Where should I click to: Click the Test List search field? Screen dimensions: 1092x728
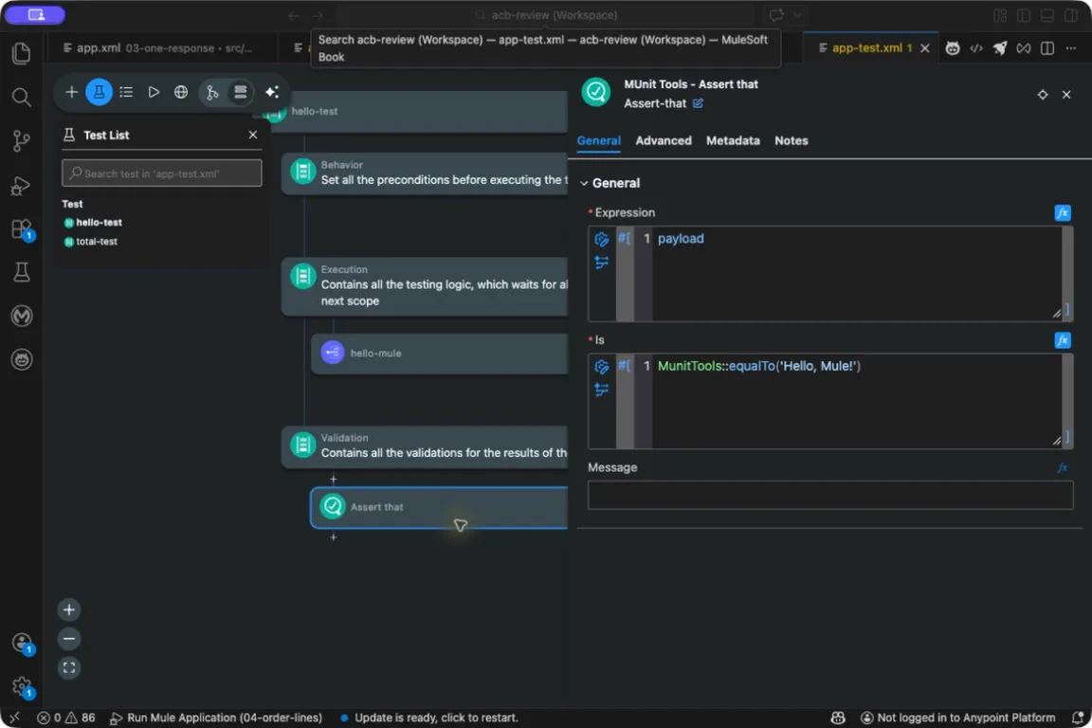tap(161, 173)
